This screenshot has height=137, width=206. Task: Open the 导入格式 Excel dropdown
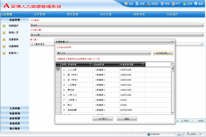[117, 25]
